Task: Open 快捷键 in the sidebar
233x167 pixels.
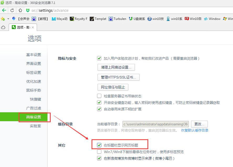Action: (x=35, y=99)
